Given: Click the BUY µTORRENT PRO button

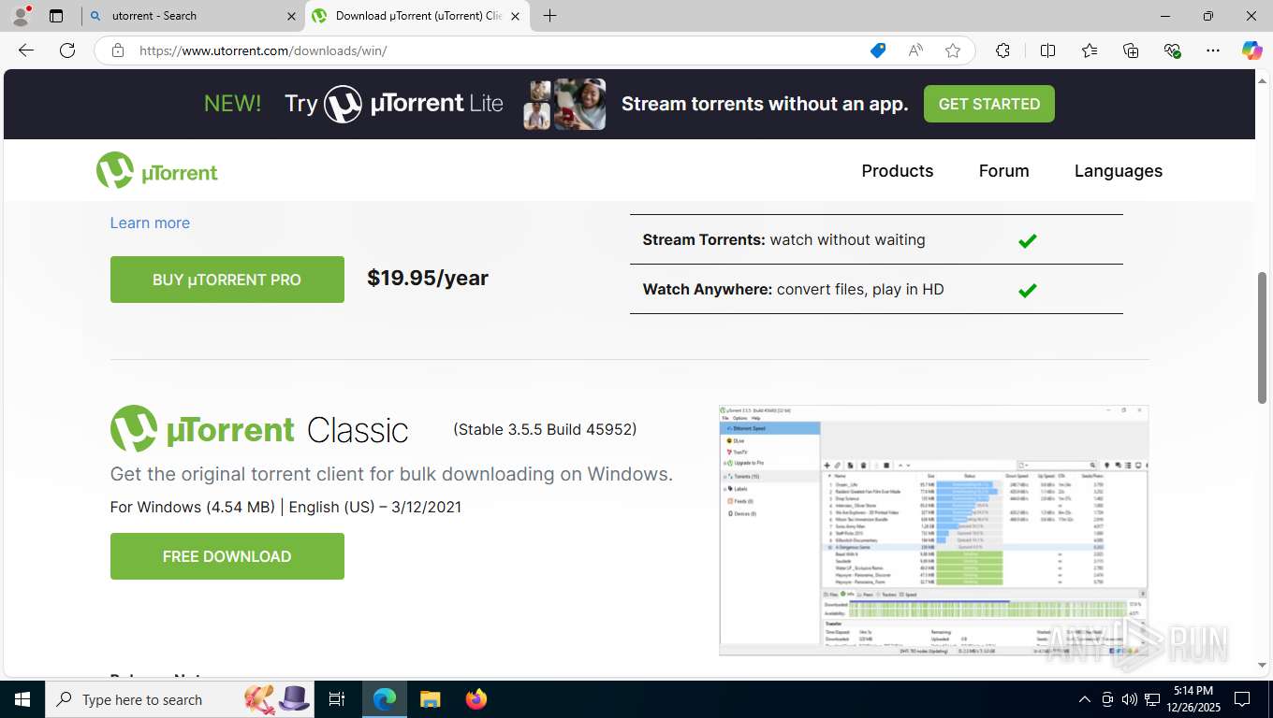Looking at the screenshot, I should (x=227, y=280).
